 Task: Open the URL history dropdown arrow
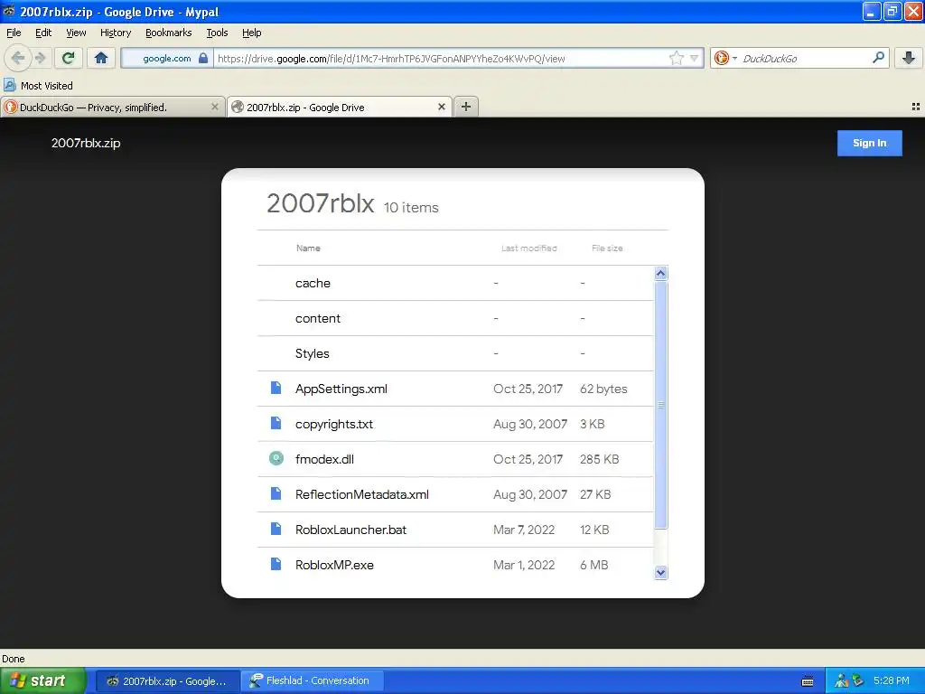click(x=695, y=58)
